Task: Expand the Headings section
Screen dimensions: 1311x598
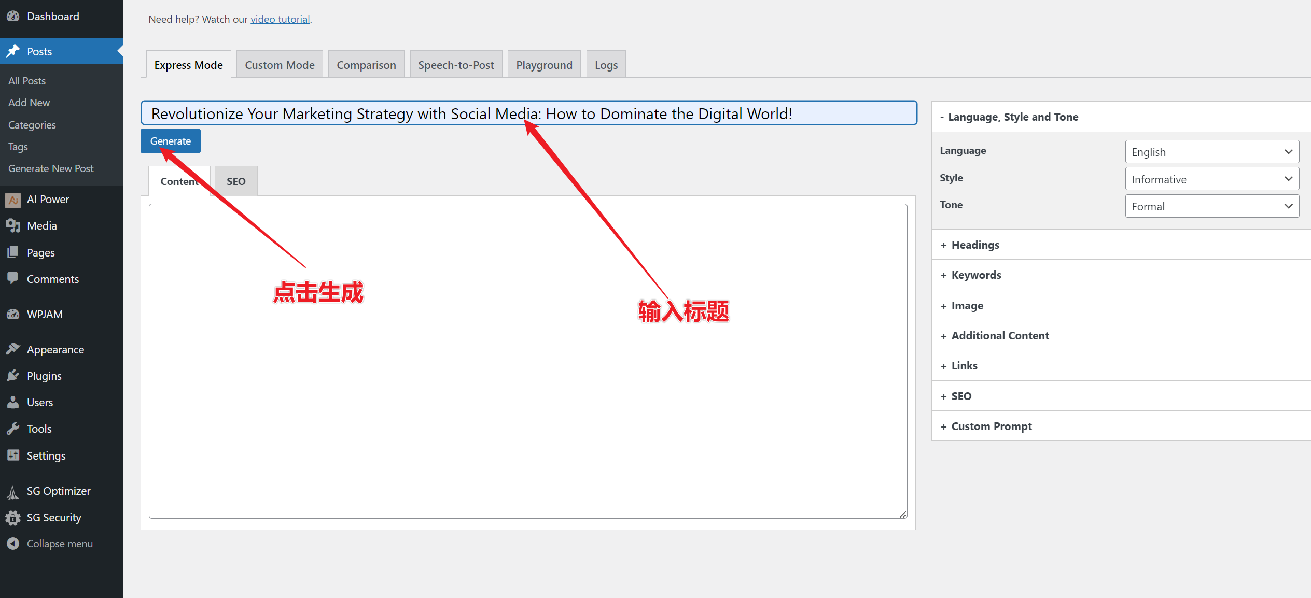Action: coord(975,245)
